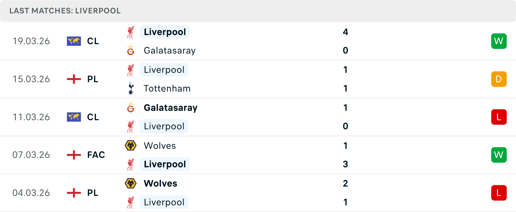Click the Tottenham team name
The width and height of the screenshot is (516, 212).
click(167, 88)
